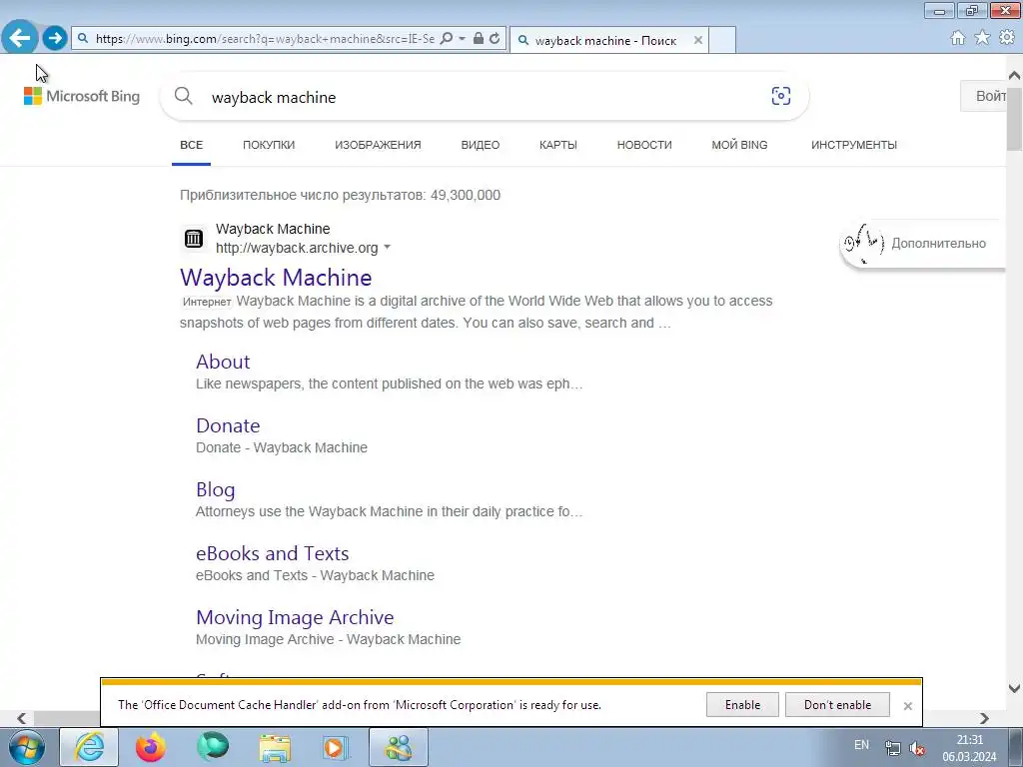Open the address bar autocomplete dropdown arrow
The width and height of the screenshot is (1023, 767).
462,39
